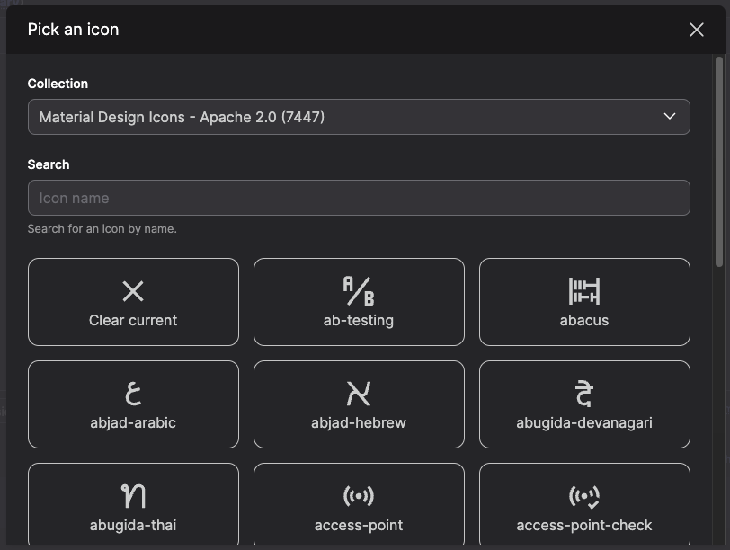Expand the Material Design Icons selector

[x=358, y=117]
